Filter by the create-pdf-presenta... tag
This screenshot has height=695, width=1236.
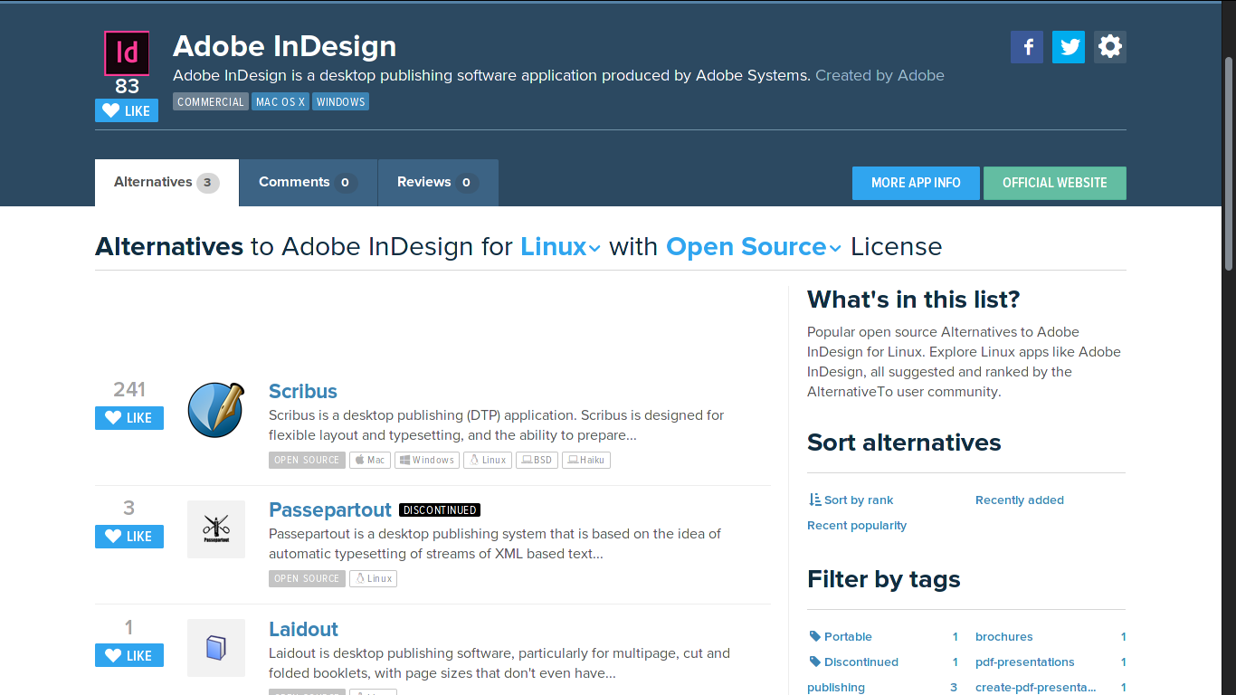(x=1036, y=687)
